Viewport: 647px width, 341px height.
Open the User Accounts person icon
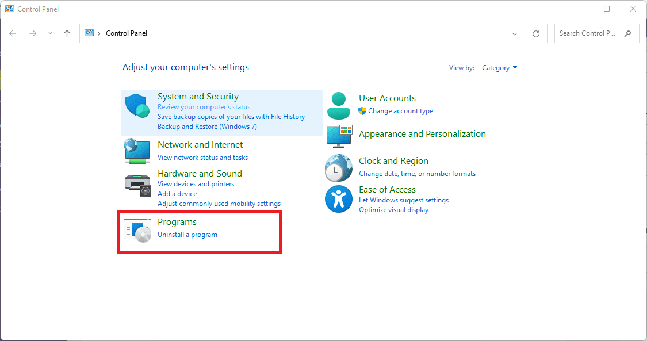coord(338,106)
